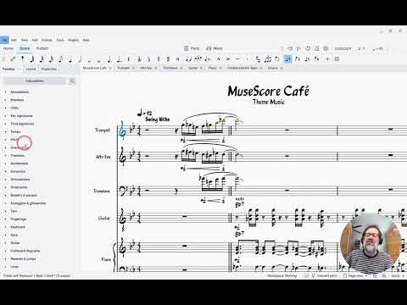Image resolution: width=407 pixels, height=305 pixels.
Task: Open the Parts dialog
Action: (192, 48)
